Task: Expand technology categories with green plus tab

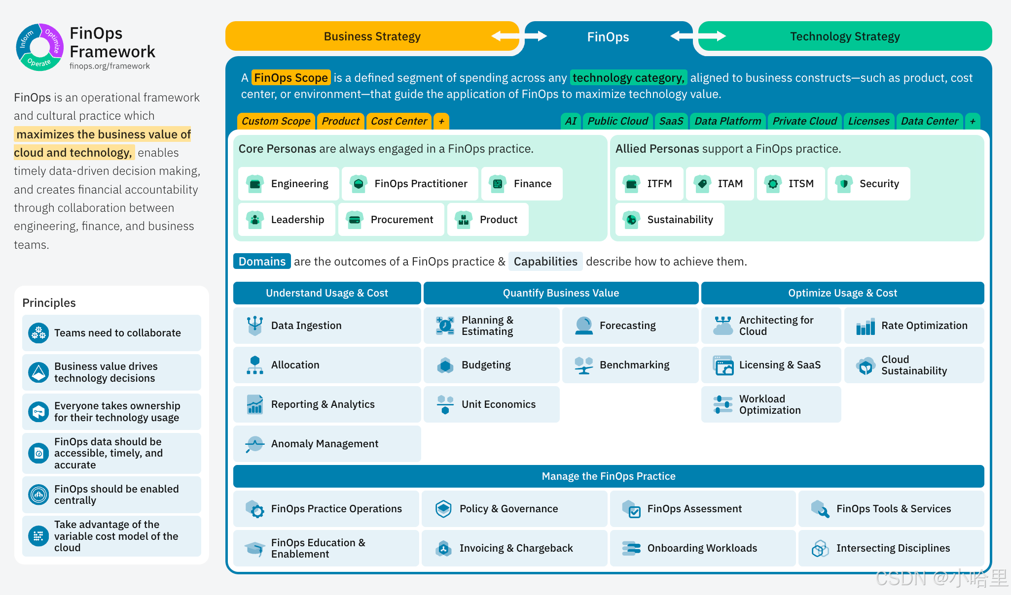Action: point(973,121)
